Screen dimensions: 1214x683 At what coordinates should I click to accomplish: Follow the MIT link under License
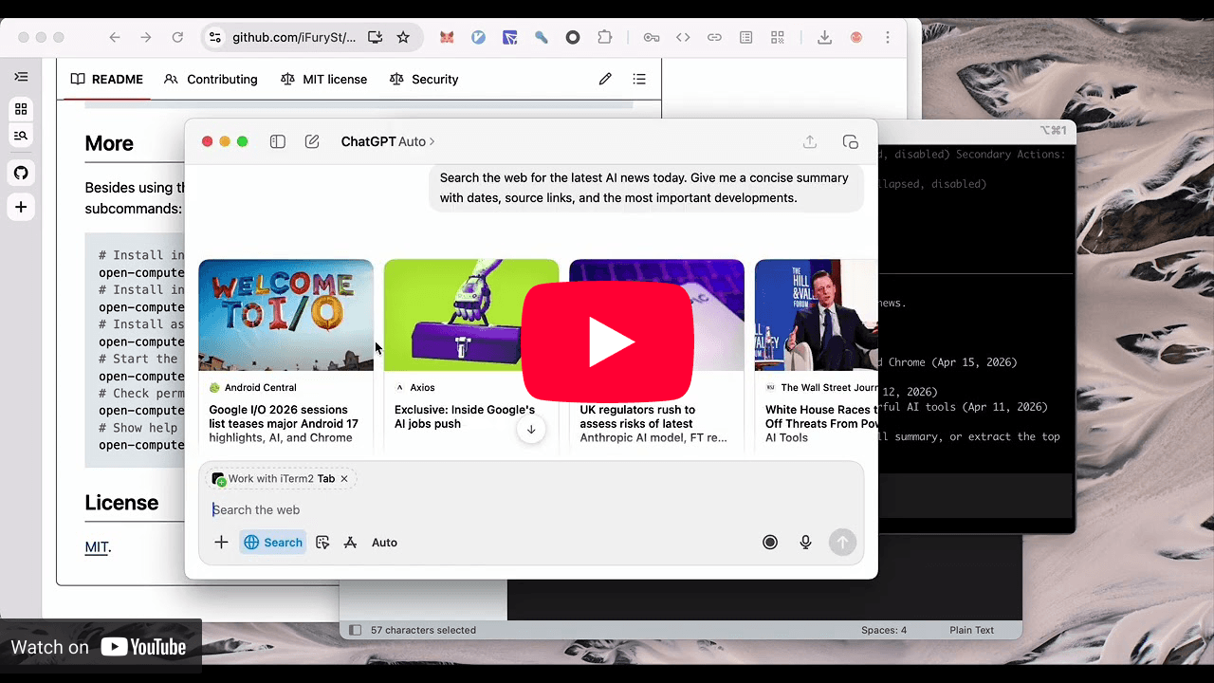[97, 547]
